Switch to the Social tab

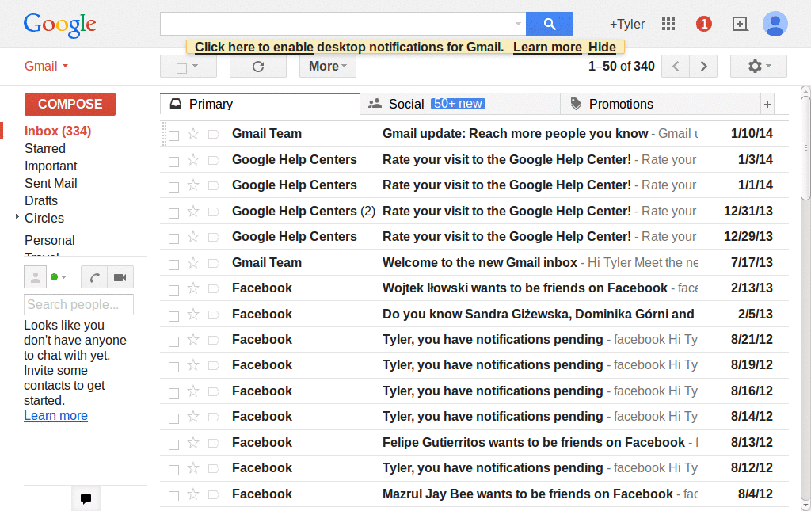pyautogui.click(x=460, y=104)
